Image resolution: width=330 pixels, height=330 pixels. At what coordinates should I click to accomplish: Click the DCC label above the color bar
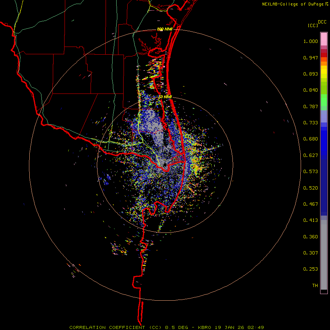click(322, 22)
